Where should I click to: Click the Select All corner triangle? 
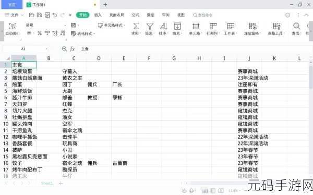8,58
